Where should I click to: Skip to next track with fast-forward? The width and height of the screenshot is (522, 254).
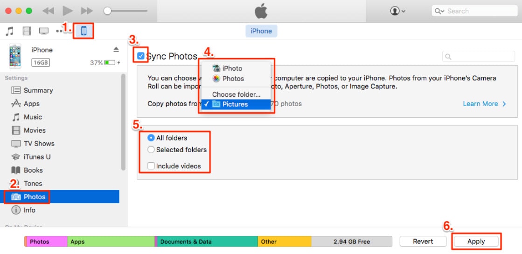(x=87, y=11)
